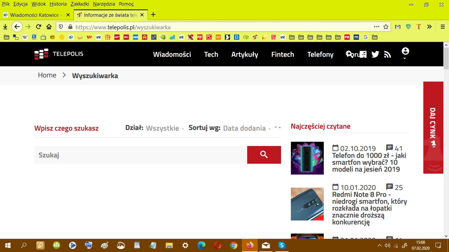Click the Telepolis logo
The height and width of the screenshot is (252, 449).
tap(59, 54)
